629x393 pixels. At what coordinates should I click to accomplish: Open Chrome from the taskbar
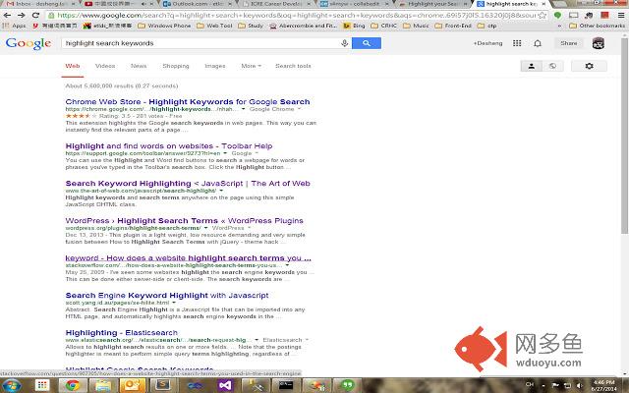pyautogui.click(x=73, y=386)
